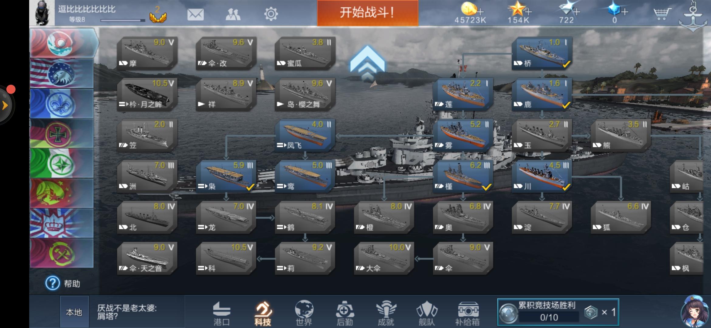Select the American eagle flag nation
The height and width of the screenshot is (328, 711).
pyautogui.click(x=62, y=74)
